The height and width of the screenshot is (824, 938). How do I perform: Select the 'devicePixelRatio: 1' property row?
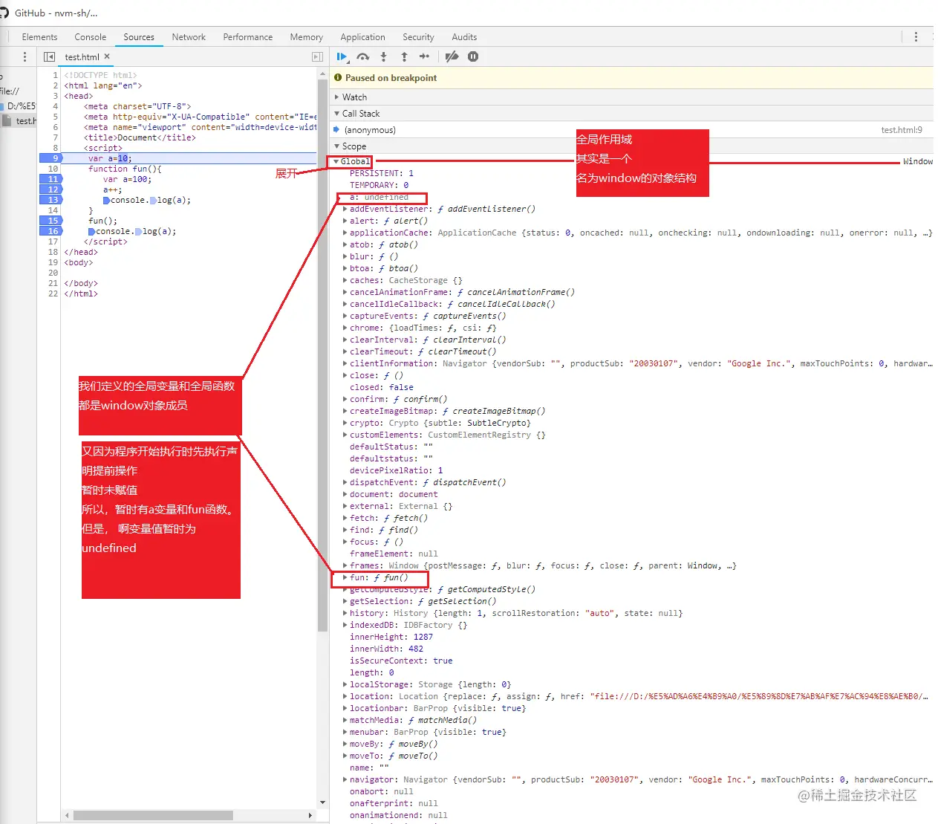coord(396,470)
